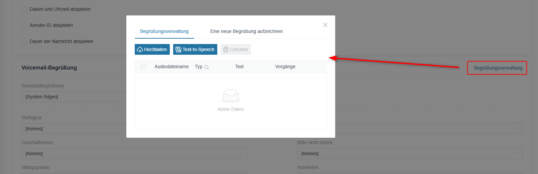Viewport: 538px width, 174px height.
Task: Close the greeting management dialog
Action: 325,25
